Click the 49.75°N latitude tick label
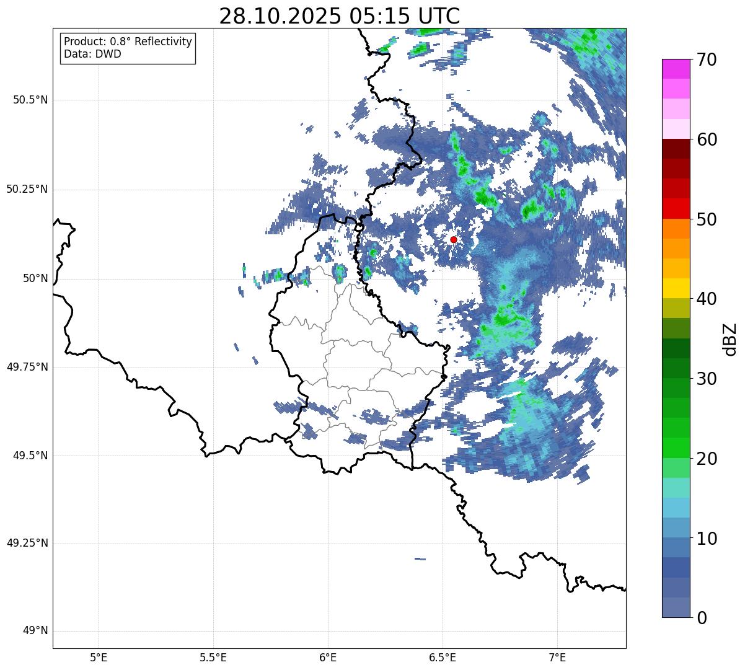Image resolution: width=745 pixels, height=670 pixels. 27,367
